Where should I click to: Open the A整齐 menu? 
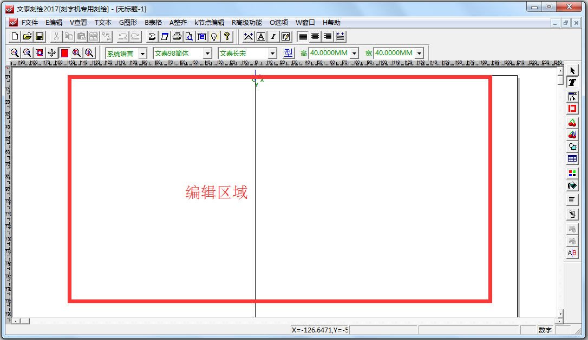[x=178, y=23]
